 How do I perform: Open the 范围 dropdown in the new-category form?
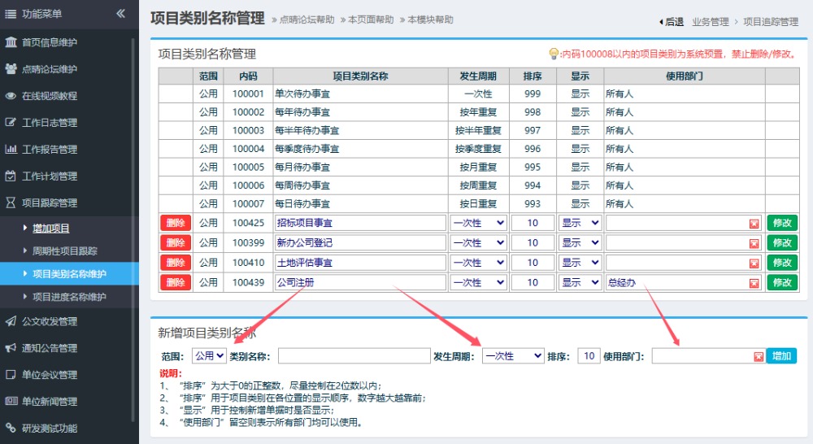tap(209, 356)
